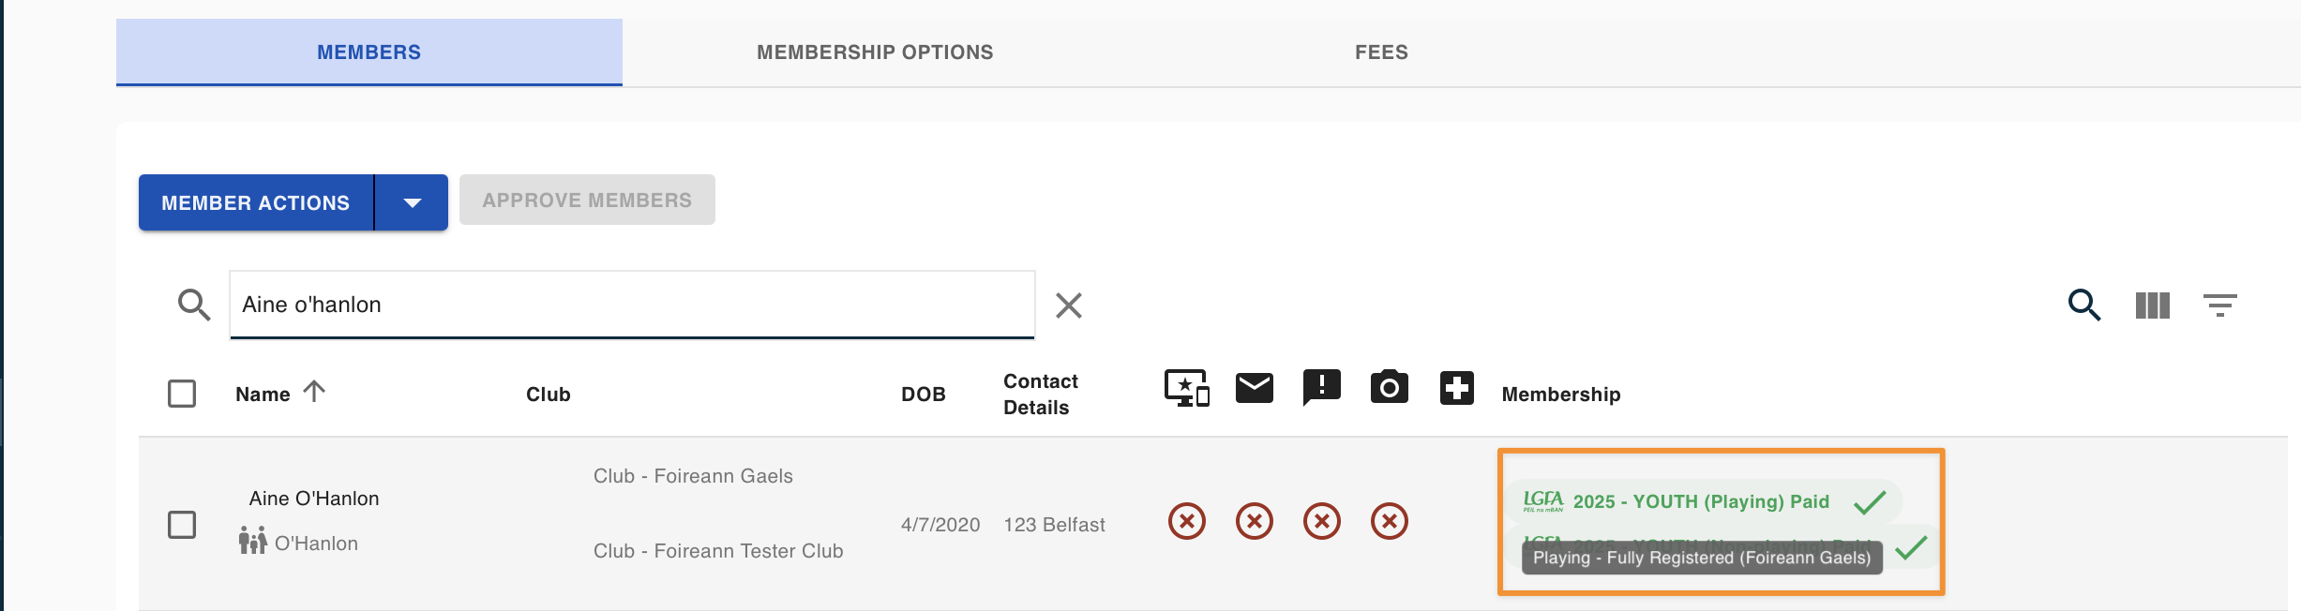This screenshot has width=2301, height=611.
Task: Switch to the Membership Options tab
Action: click(875, 52)
